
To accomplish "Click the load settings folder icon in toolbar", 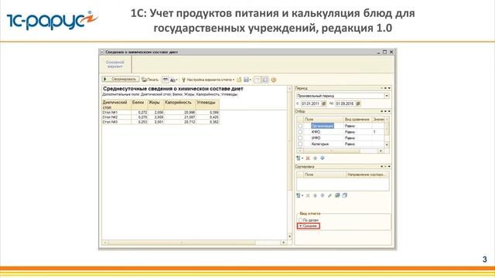I will pos(239,80).
